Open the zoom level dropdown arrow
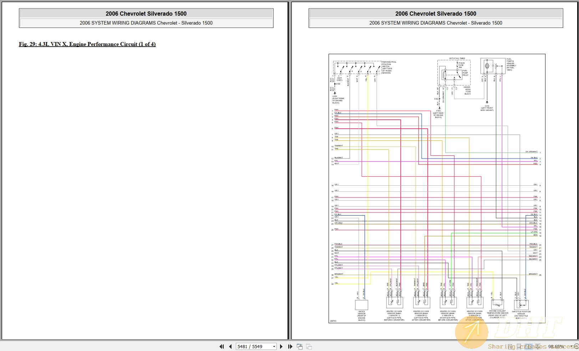Viewport: 579px width, 351px height. point(572,346)
